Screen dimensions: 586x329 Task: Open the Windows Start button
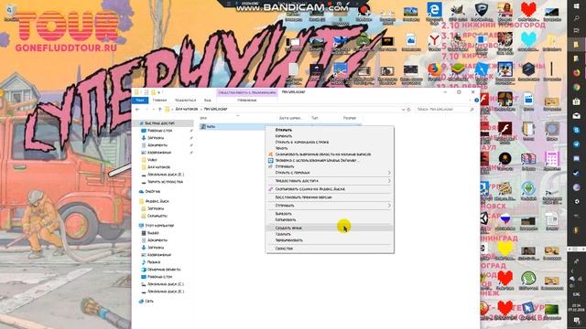tap(576, 6)
